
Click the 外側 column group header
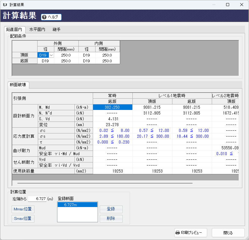(58, 43)
